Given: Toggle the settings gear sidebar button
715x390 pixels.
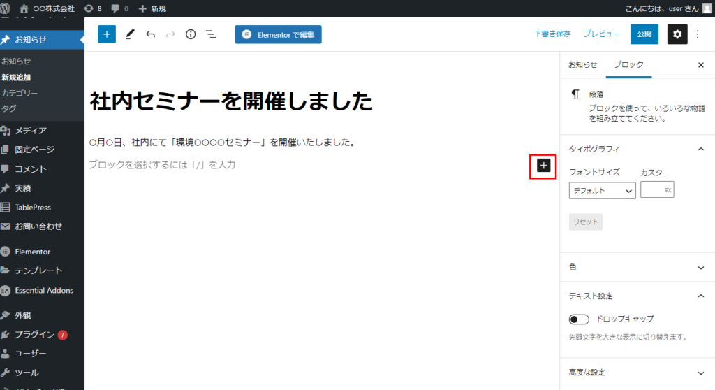Looking at the screenshot, I should coord(677,34).
